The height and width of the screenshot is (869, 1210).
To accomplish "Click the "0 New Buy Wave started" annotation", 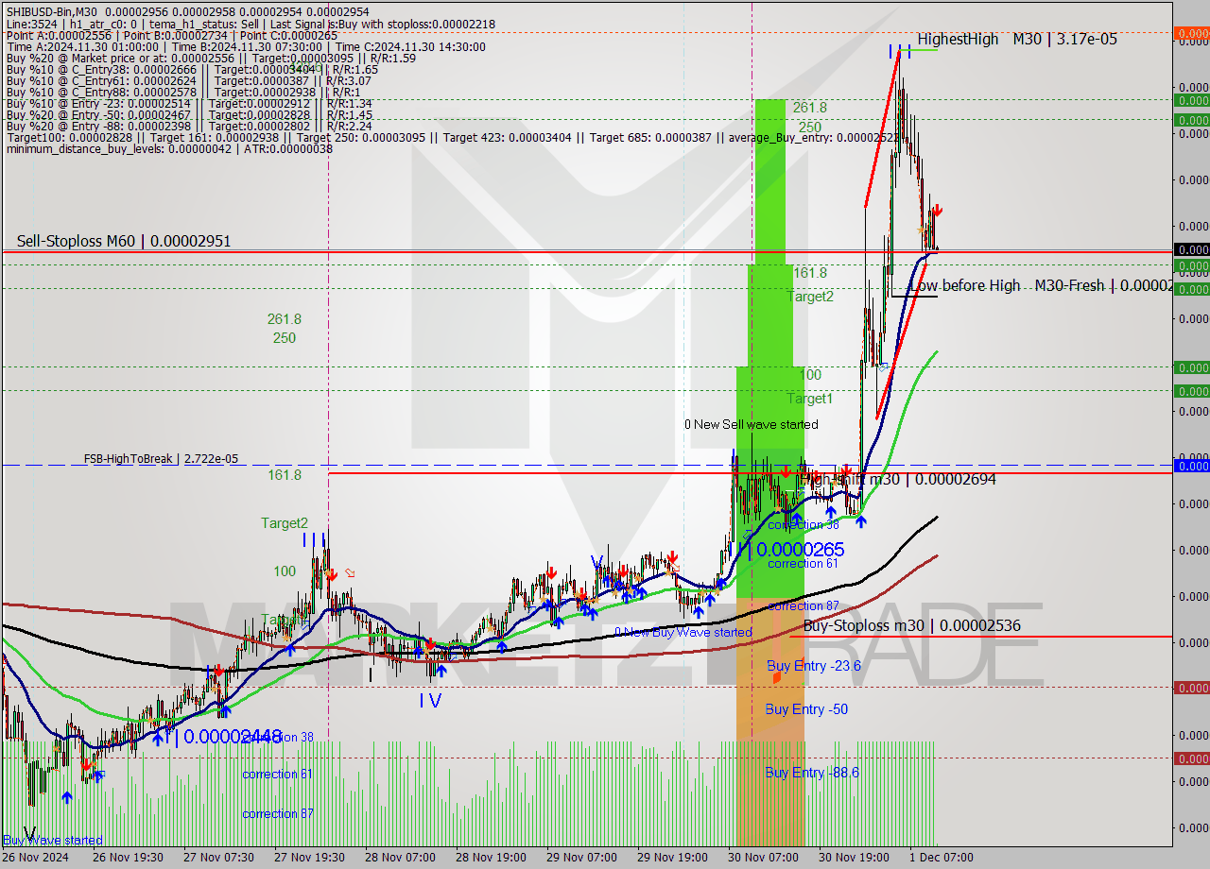I will 683,632.
